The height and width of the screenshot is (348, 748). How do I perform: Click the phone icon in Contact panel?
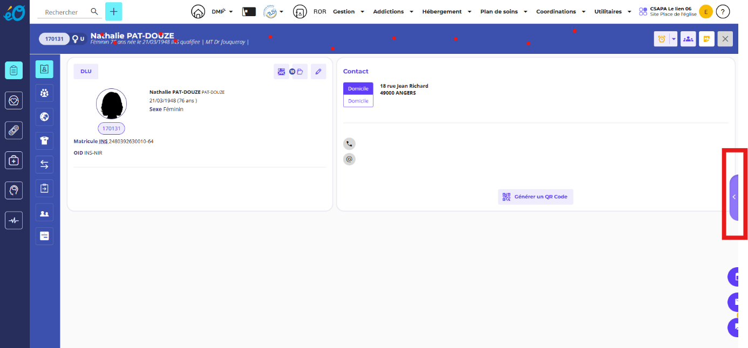(x=349, y=144)
